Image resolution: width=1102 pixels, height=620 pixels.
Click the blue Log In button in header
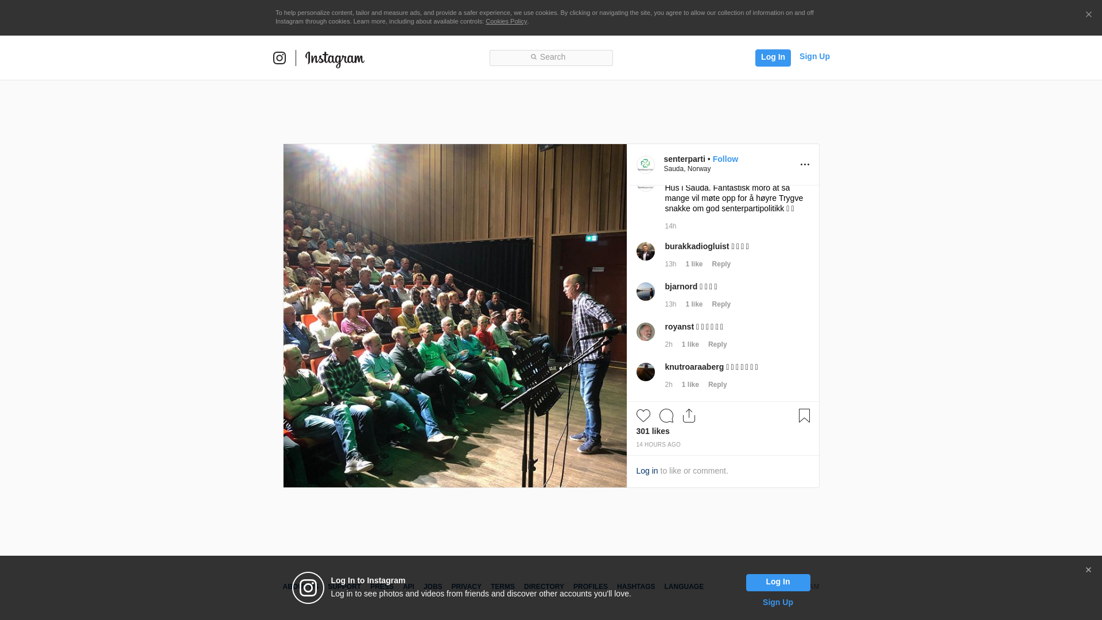(x=773, y=58)
